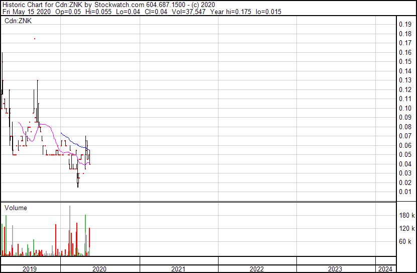Image resolution: width=417 pixels, height=273 pixels.
Task: Select the 2024 year on timeline
Action: (386, 269)
